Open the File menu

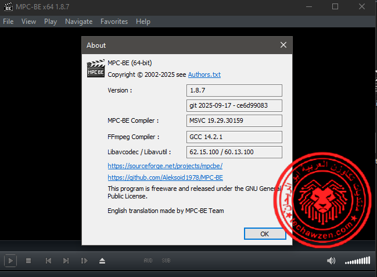point(8,22)
